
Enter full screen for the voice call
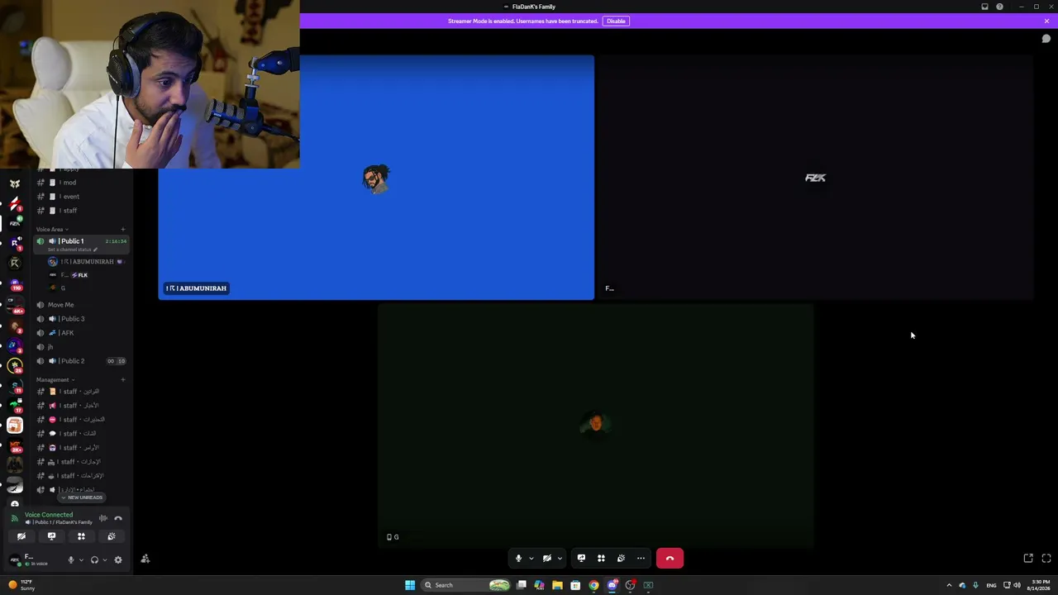[x=1046, y=559]
